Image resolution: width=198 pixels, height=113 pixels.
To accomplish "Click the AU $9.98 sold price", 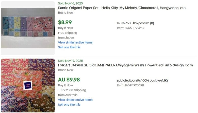I will pyautogui.click(x=69, y=80).
